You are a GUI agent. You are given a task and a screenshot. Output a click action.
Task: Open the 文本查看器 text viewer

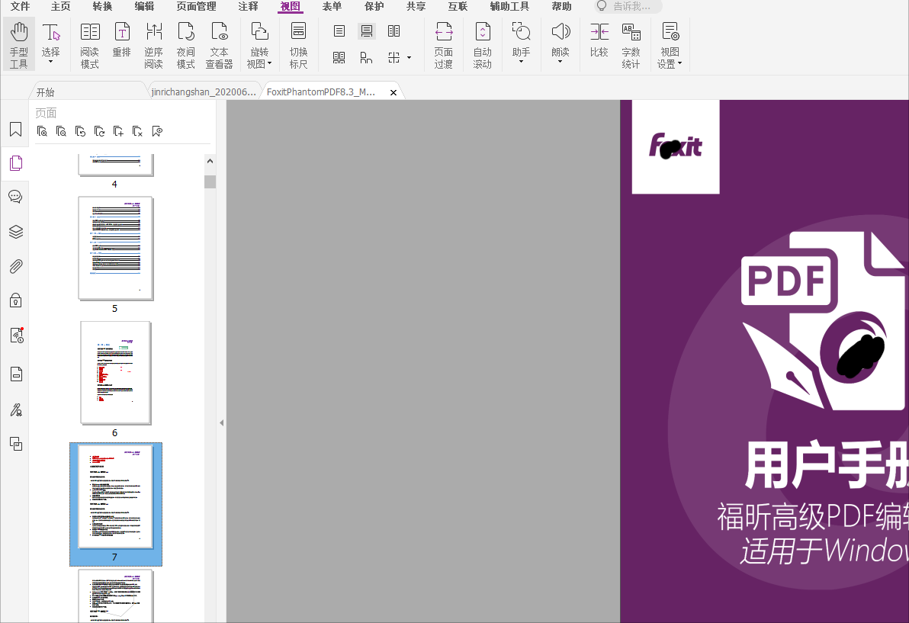click(219, 45)
